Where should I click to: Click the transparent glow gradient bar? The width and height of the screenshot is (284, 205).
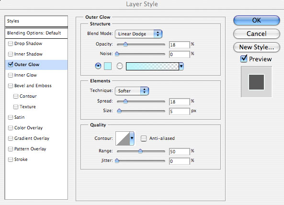152,66
